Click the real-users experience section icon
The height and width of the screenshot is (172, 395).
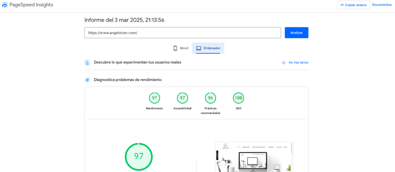(87, 62)
